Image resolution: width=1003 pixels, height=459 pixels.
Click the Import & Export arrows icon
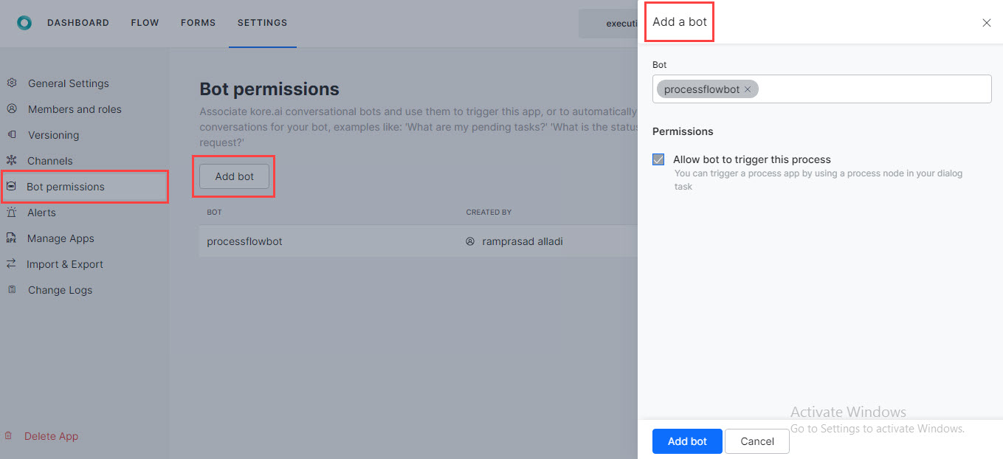coord(12,263)
